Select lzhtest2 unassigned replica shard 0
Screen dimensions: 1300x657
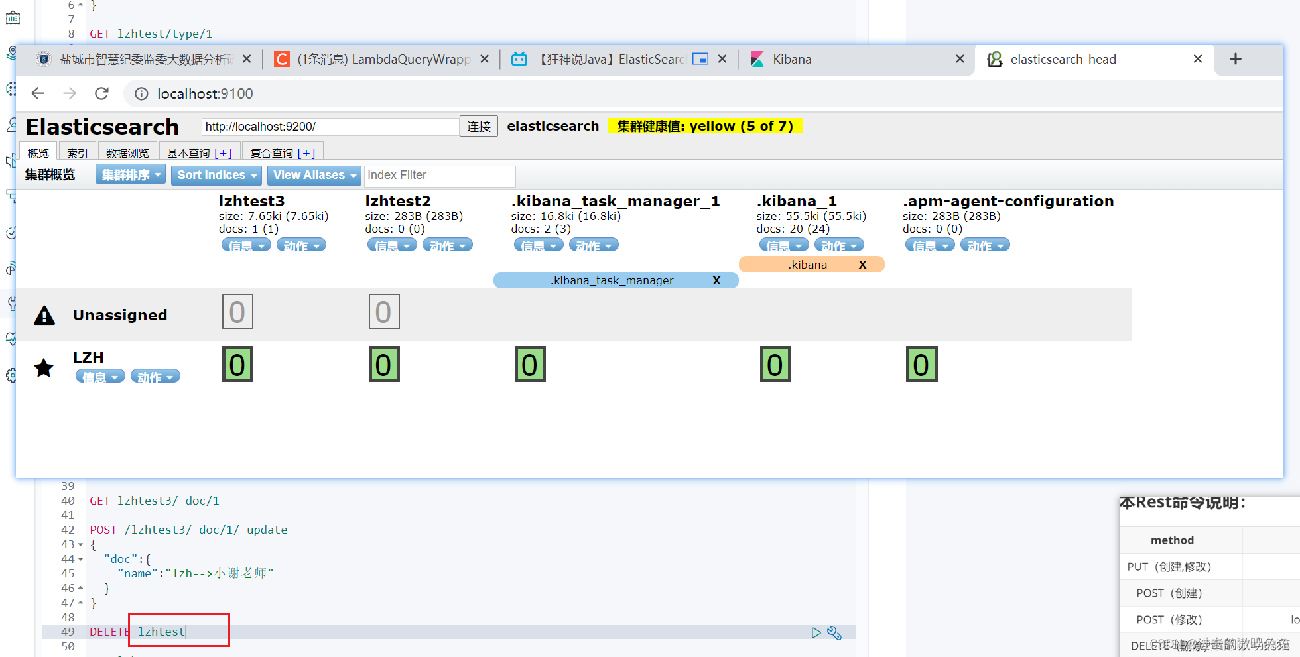point(384,312)
